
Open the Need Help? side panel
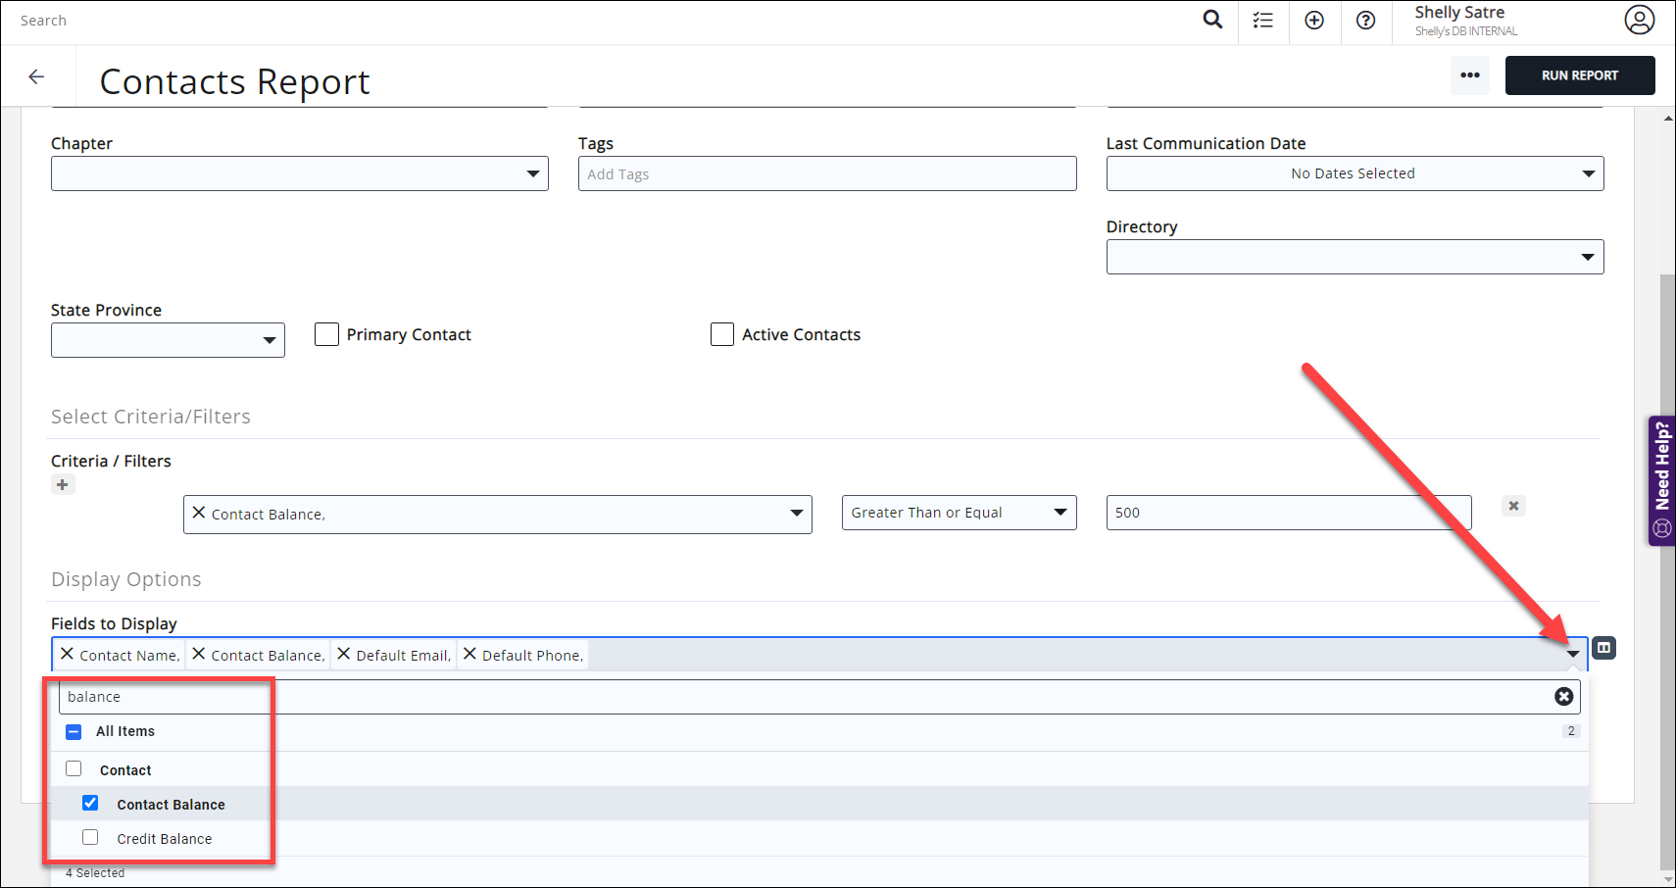[1661, 478]
